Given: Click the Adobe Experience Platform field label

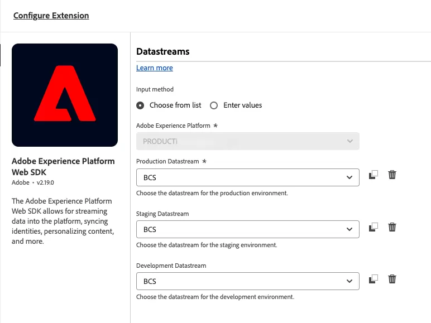Looking at the screenshot, I should (x=173, y=126).
